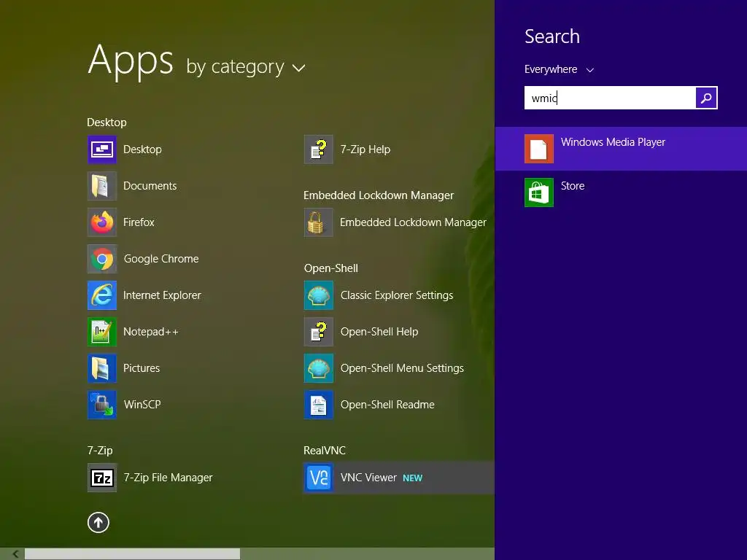Click the Desktop group heading

(107, 122)
